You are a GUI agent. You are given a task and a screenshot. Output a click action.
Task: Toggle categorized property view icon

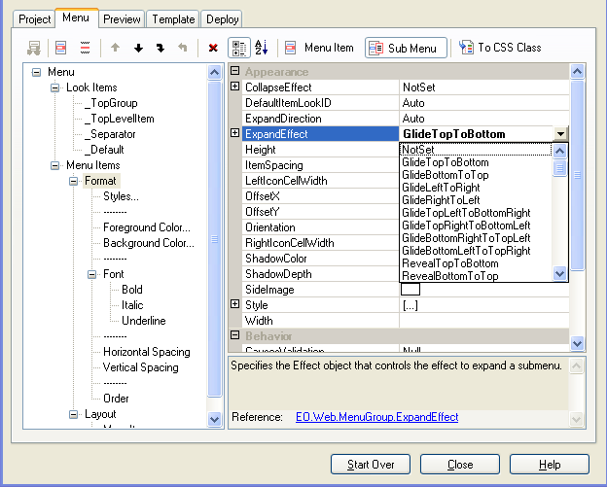pyautogui.click(x=239, y=48)
